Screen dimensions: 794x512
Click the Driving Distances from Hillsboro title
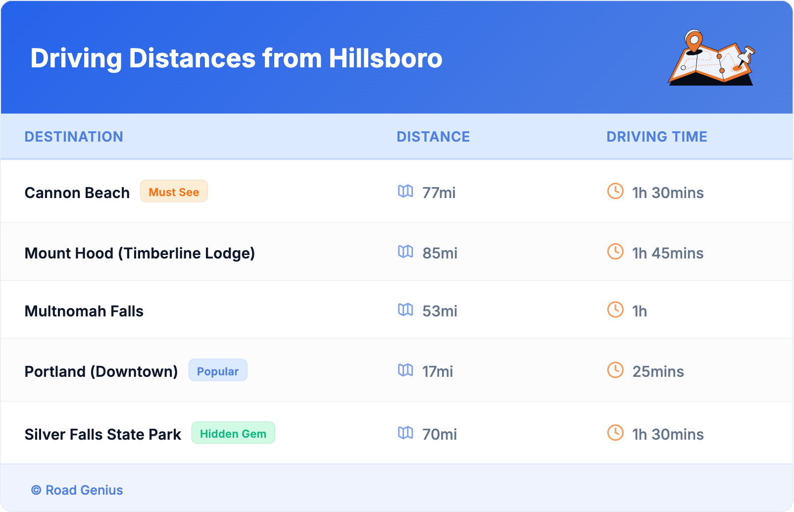[x=236, y=58]
